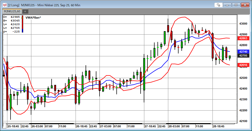This screenshot has width=252, height=131.
Task: Click the VWAPBan^ study label
Action: 33,18
